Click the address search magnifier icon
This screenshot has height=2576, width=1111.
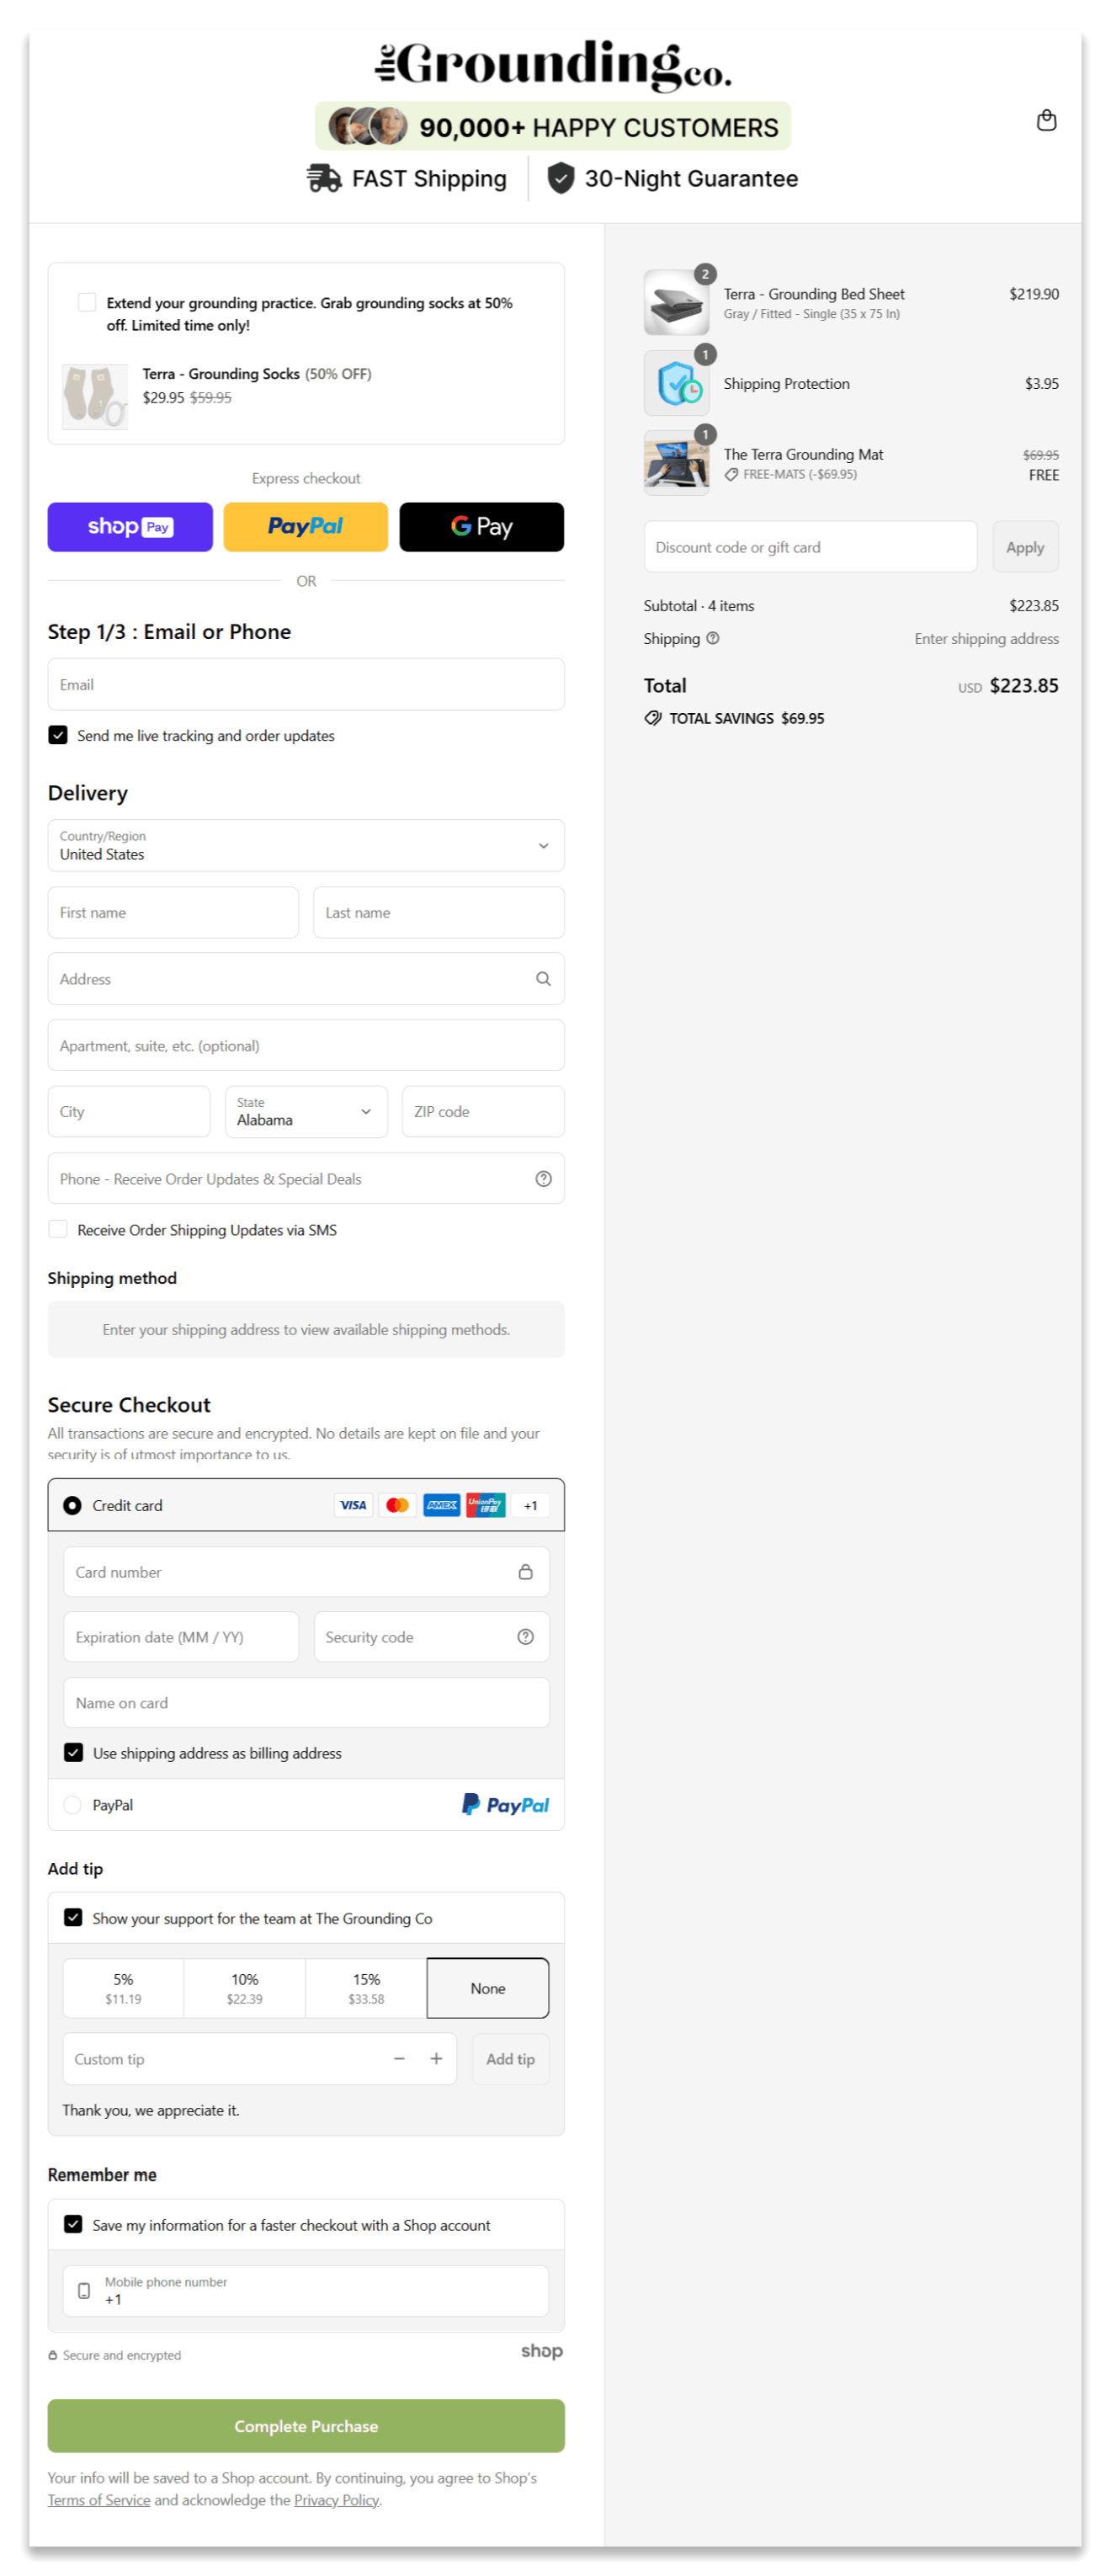click(x=543, y=979)
